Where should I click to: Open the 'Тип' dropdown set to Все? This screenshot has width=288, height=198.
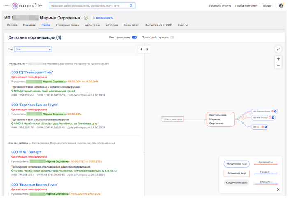[x=33, y=49]
